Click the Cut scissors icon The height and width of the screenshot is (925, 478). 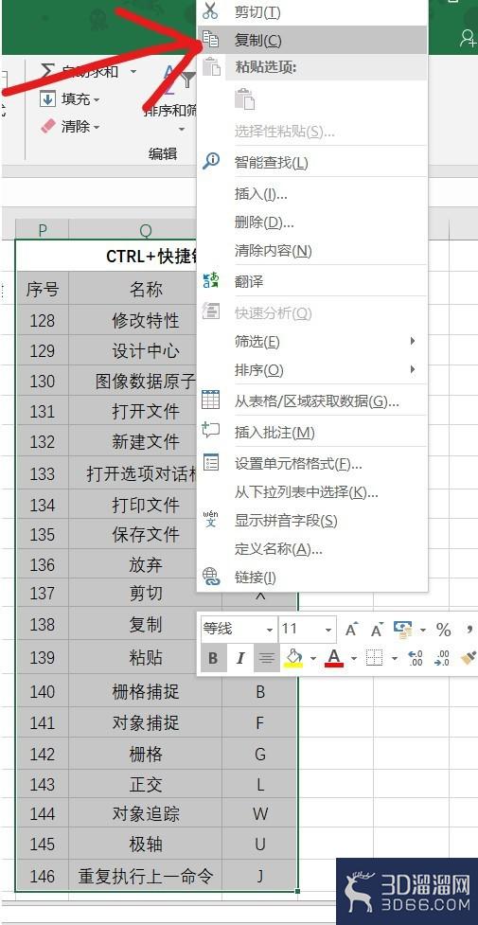210,10
